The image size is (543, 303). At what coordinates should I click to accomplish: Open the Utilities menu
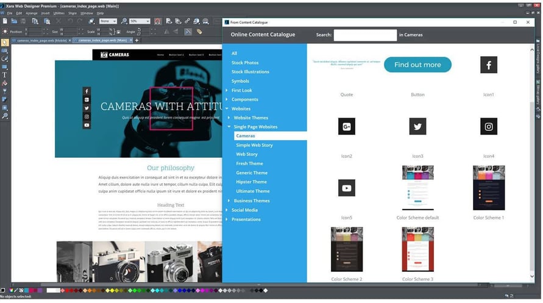(x=59, y=13)
